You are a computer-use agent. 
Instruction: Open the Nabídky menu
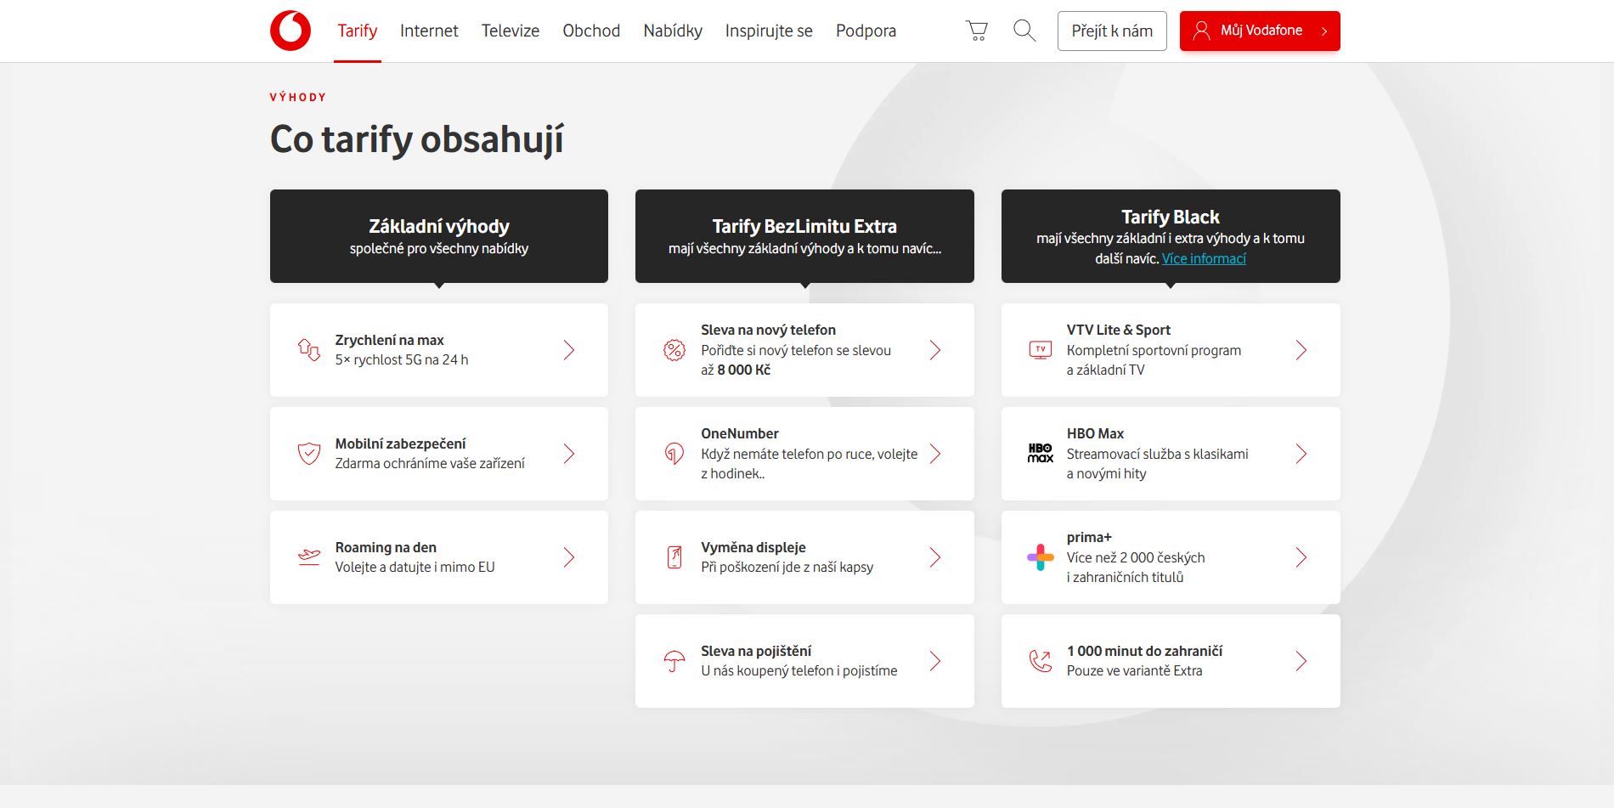pos(673,31)
